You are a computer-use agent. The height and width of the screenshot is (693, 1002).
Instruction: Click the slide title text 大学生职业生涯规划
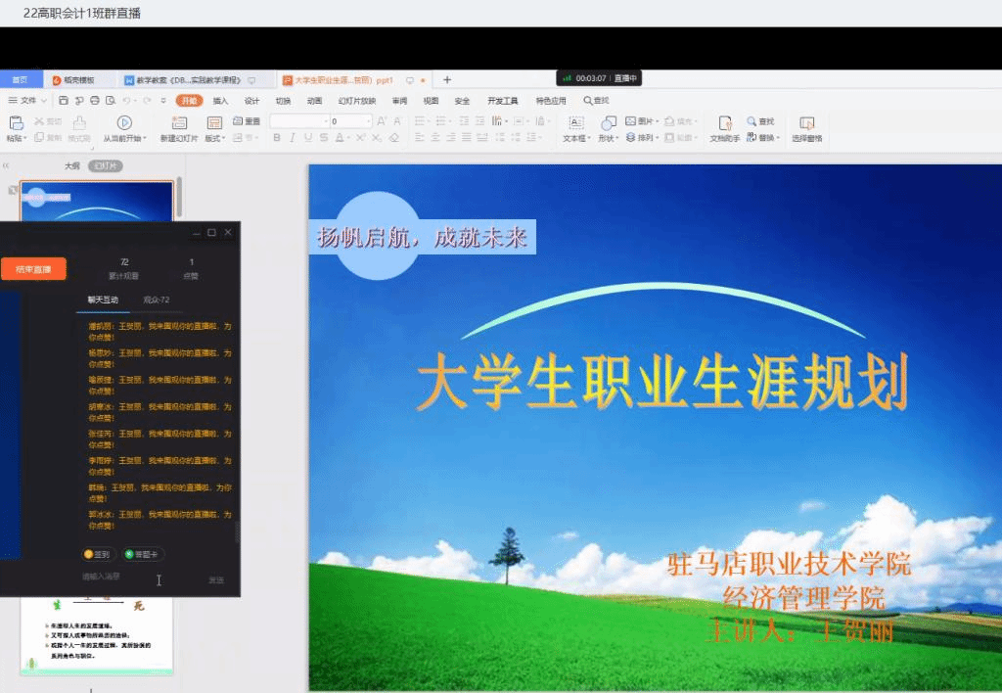pyautogui.click(x=662, y=381)
